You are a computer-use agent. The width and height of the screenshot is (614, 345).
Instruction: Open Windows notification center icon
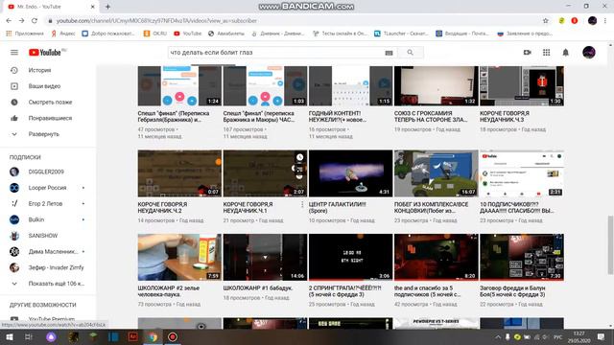tap(602, 337)
